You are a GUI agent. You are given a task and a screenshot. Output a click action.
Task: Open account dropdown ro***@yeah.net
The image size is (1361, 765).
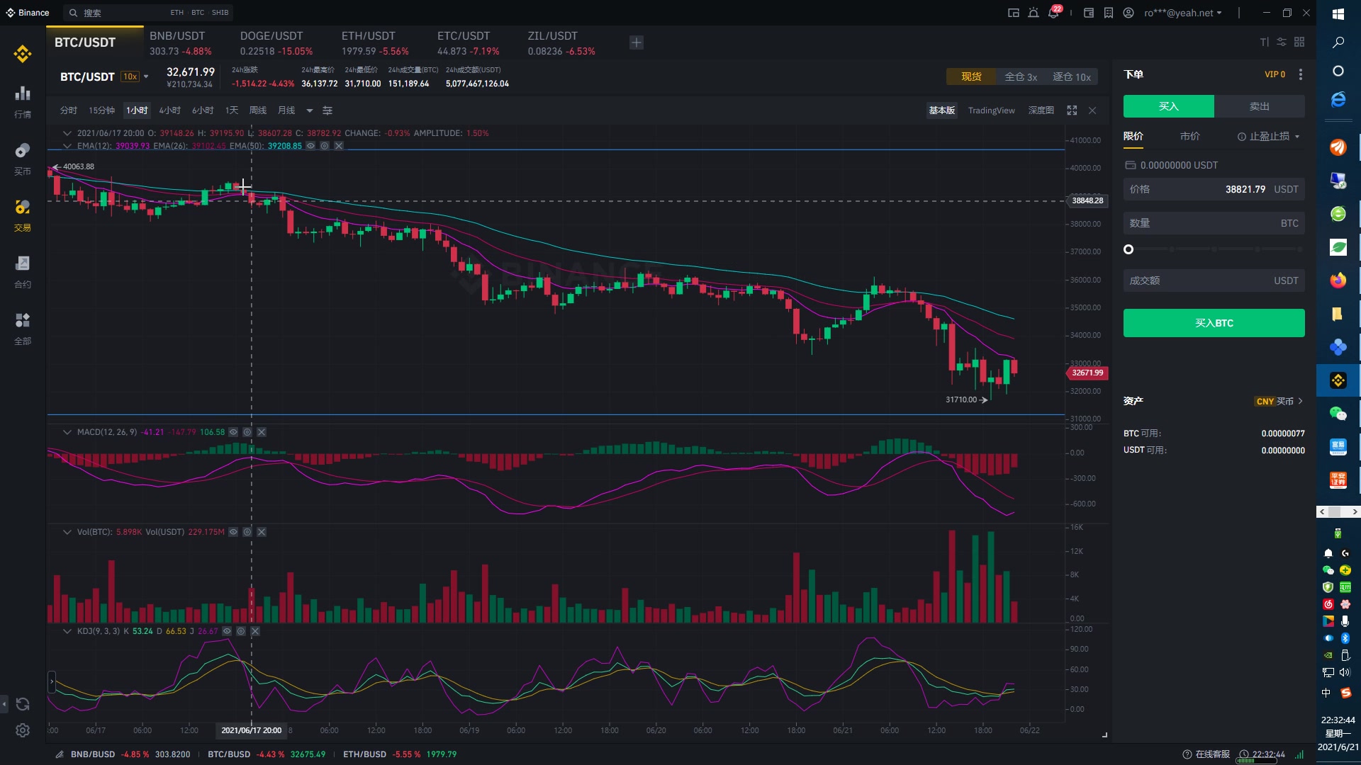tap(1182, 13)
